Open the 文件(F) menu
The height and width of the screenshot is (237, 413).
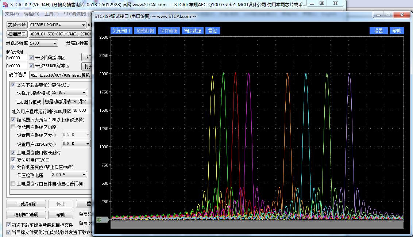[12, 14]
